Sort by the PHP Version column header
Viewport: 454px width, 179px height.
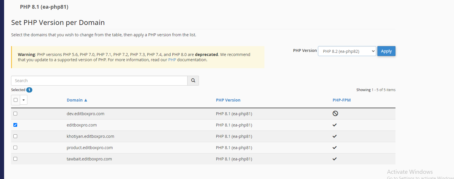coord(228,100)
